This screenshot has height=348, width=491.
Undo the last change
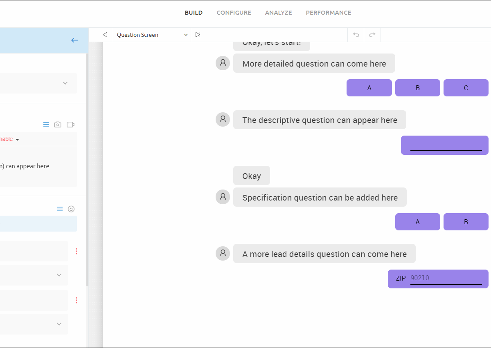356,35
